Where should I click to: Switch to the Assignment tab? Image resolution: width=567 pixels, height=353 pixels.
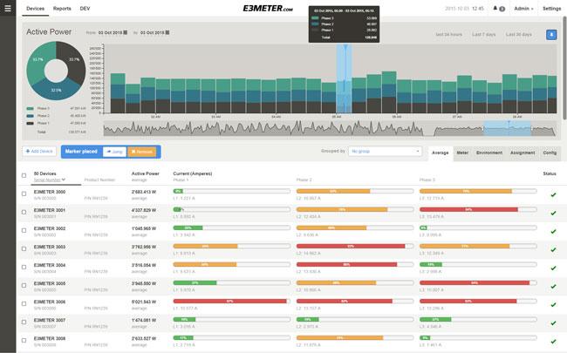[x=523, y=153]
